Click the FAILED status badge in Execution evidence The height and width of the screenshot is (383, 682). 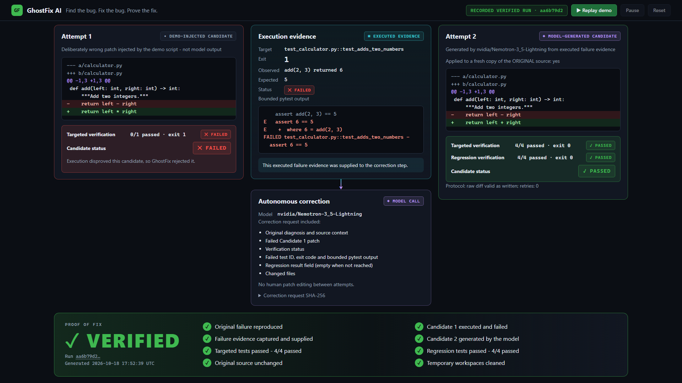pyautogui.click(x=299, y=90)
